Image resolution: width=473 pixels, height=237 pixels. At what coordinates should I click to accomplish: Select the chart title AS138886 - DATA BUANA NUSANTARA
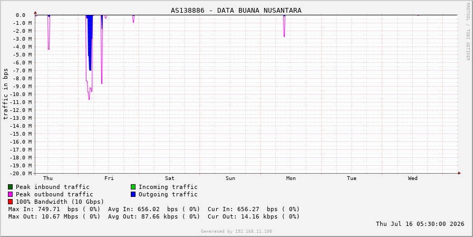pyautogui.click(x=236, y=11)
